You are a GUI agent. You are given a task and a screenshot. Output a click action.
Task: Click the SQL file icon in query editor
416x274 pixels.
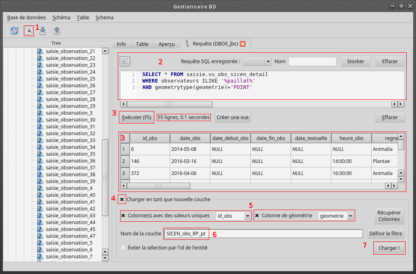125,61
